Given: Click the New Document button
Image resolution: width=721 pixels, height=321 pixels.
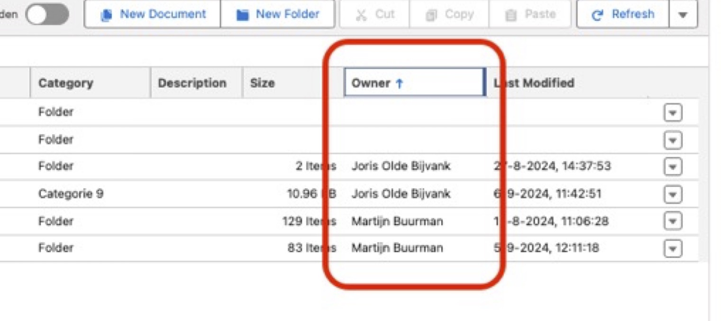Looking at the screenshot, I should pos(152,14).
